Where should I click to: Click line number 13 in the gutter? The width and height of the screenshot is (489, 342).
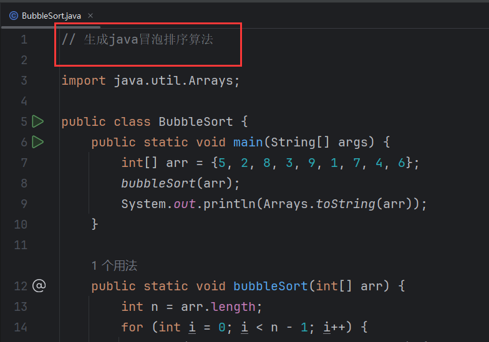[21, 306]
